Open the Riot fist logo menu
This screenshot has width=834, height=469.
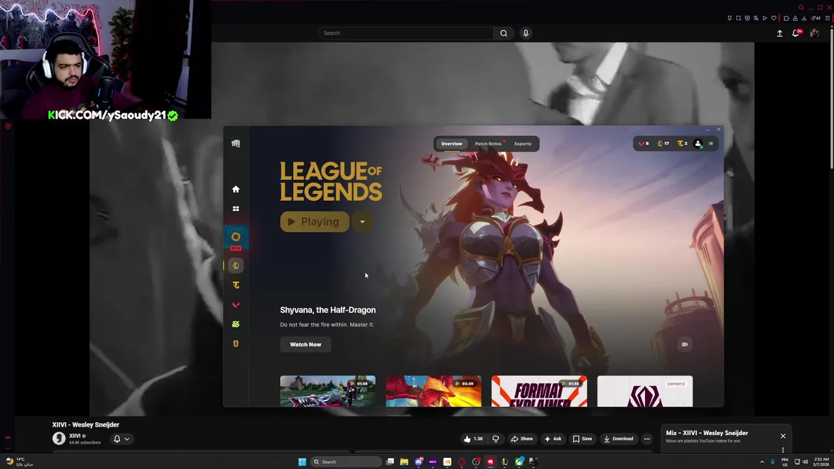pos(236,143)
